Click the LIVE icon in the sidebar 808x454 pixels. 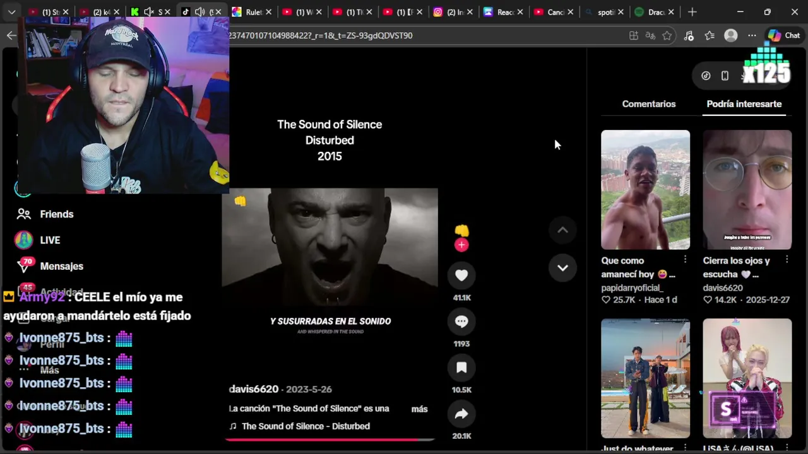[x=24, y=240]
